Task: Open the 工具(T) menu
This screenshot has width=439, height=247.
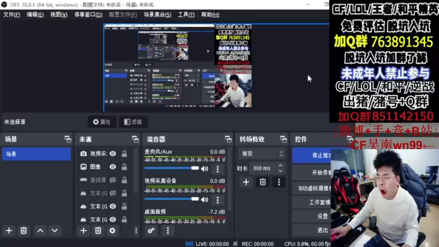Action: click(x=186, y=15)
